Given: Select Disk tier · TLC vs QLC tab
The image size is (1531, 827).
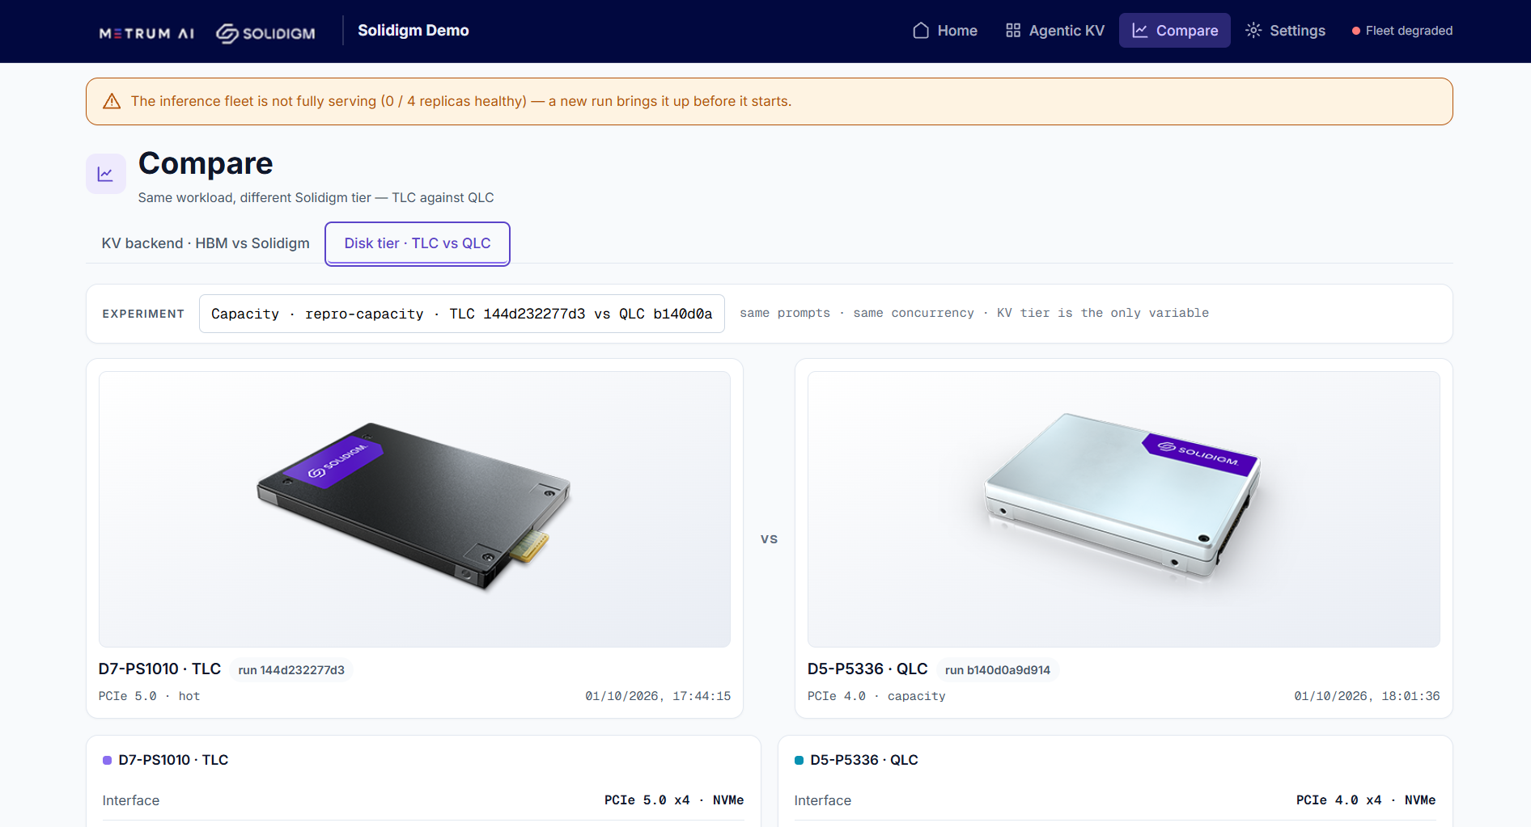Looking at the screenshot, I should click(418, 243).
